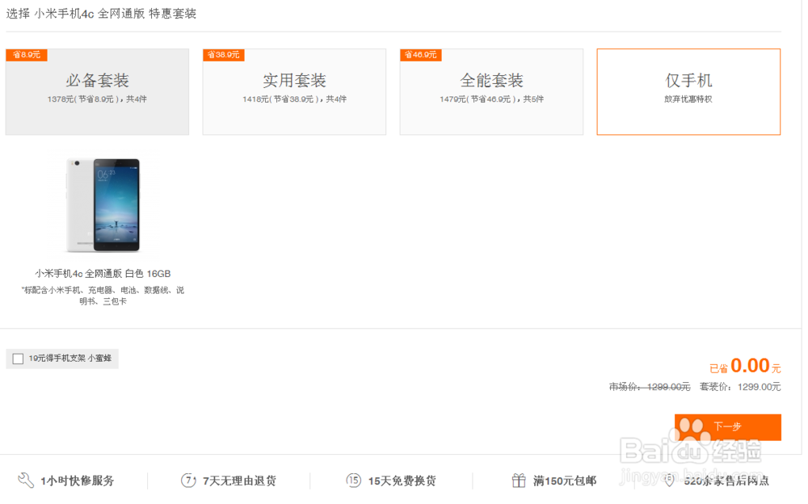Click the 下一步 orange button
Screen dimensions: 808x504
click(728, 427)
